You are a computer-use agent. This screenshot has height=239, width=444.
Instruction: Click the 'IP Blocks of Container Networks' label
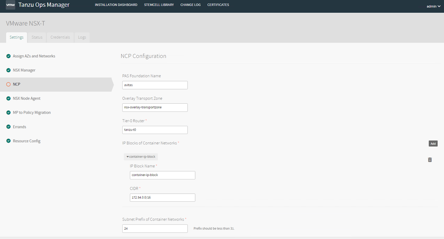coord(150,143)
